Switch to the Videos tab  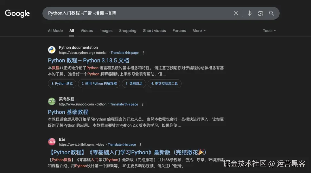(86, 31)
